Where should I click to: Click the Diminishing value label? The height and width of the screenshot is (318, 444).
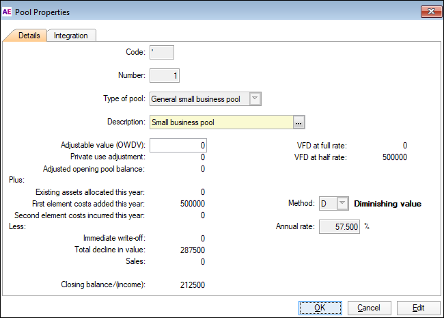point(387,204)
